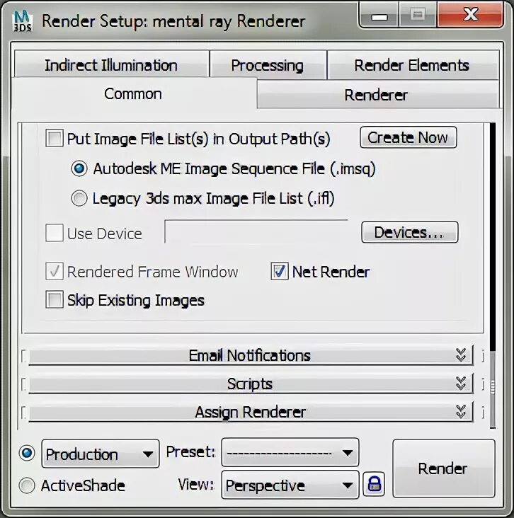Click the Create Now button
Image resolution: width=514 pixels, height=518 pixels.
409,137
